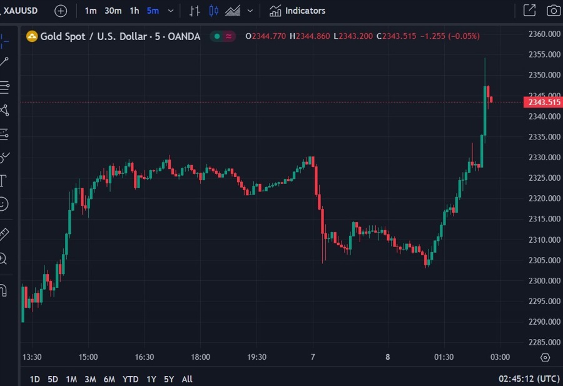Switch chart style to area via area icon
The image size is (563, 386).
click(233, 11)
